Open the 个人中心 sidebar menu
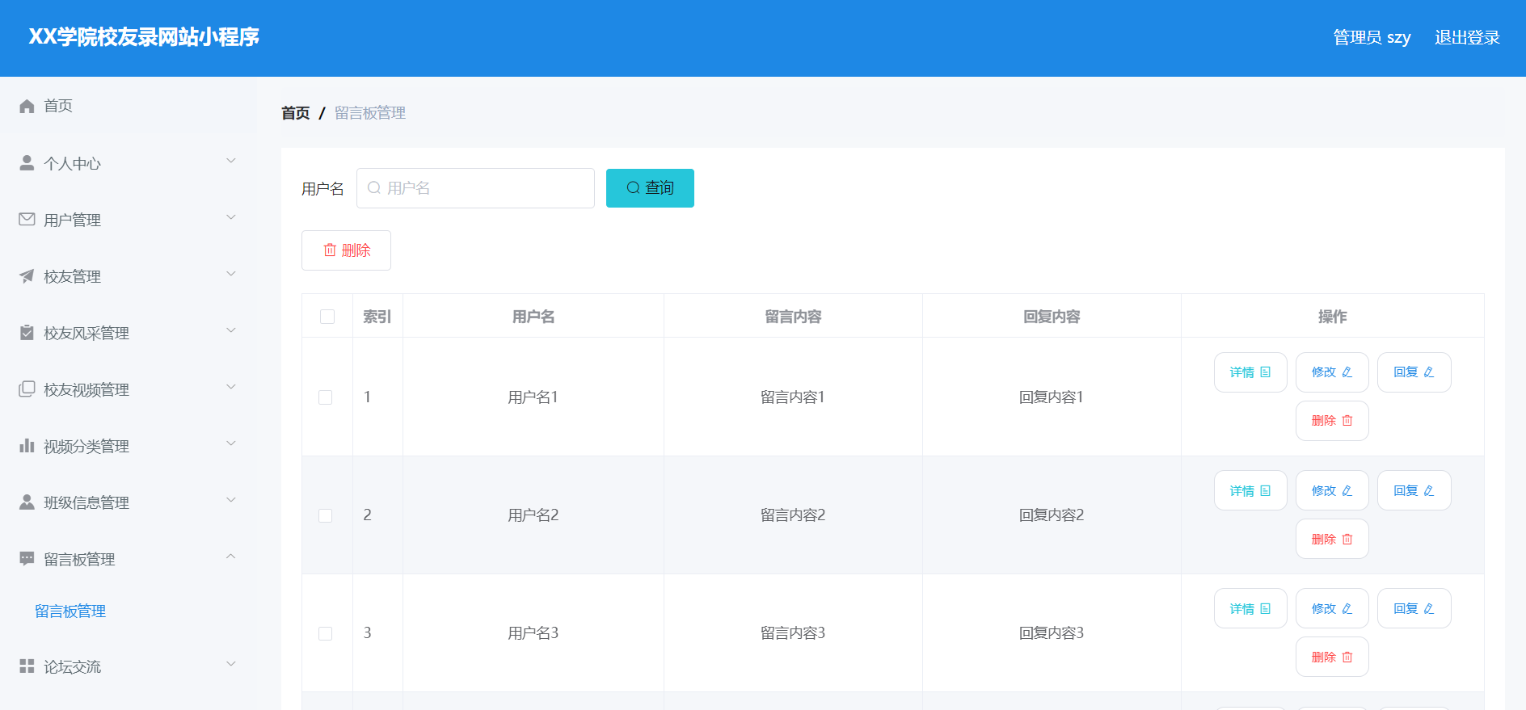The width and height of the screenshot is (1526, 710). point(129,163)
